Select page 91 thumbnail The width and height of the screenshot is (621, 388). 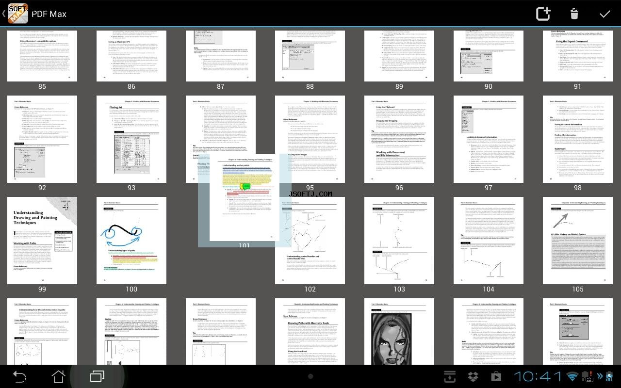tap(578, 56)
